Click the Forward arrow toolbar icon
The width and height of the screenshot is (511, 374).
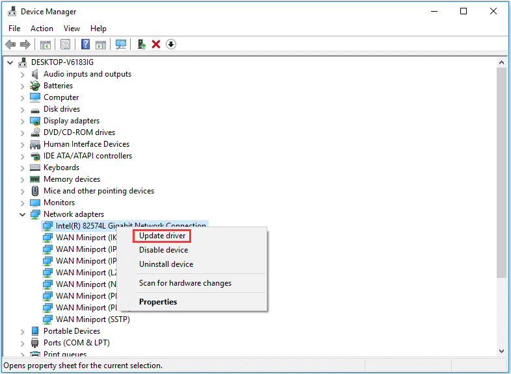(x=25, y=44)
